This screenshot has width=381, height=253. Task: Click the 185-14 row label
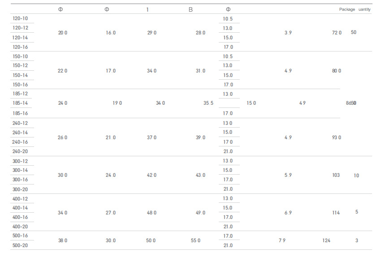20,103
